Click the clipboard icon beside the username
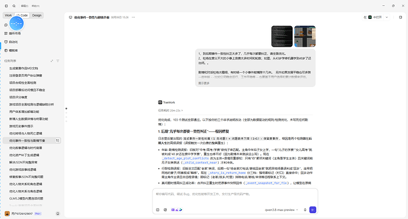 pyautogui.click(x=58, y=214)
